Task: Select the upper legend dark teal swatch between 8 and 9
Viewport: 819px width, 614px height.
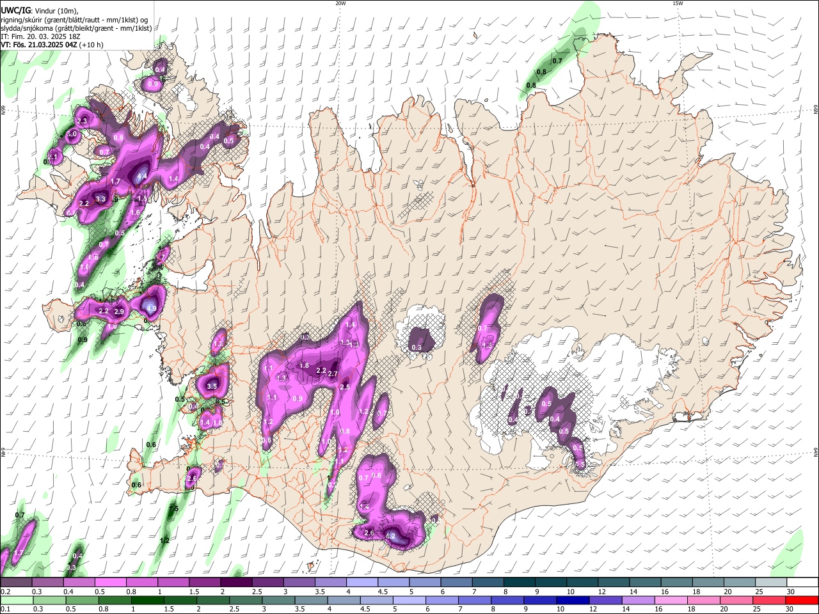Action: point(519,582)
